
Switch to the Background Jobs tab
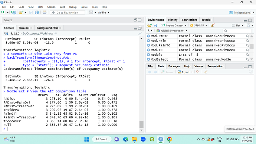click(x=47, y=28)
